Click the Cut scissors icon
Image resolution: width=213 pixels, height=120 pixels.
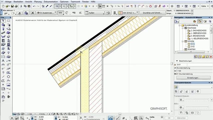pos(21,6)
